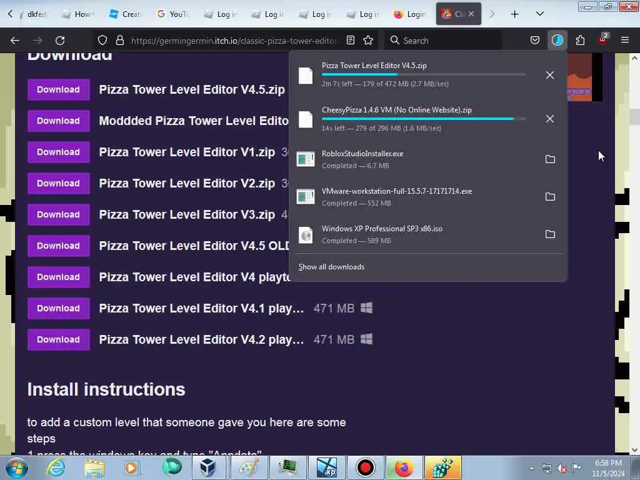The height and width of the screenshot is (480, 640).
Task: Click the Search box in toolbar
Action: (443, 40)
